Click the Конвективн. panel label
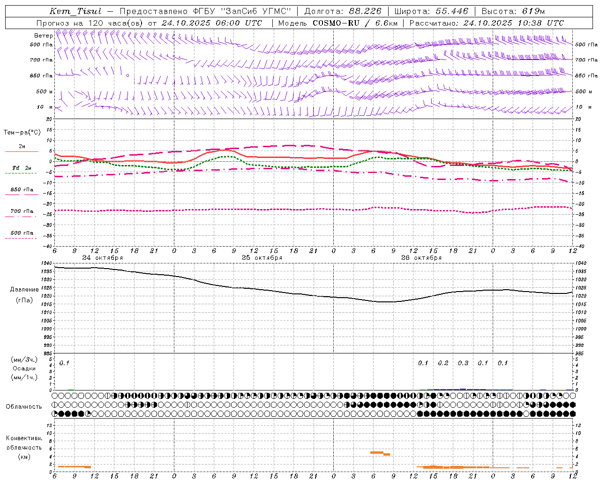 (24, 438)
